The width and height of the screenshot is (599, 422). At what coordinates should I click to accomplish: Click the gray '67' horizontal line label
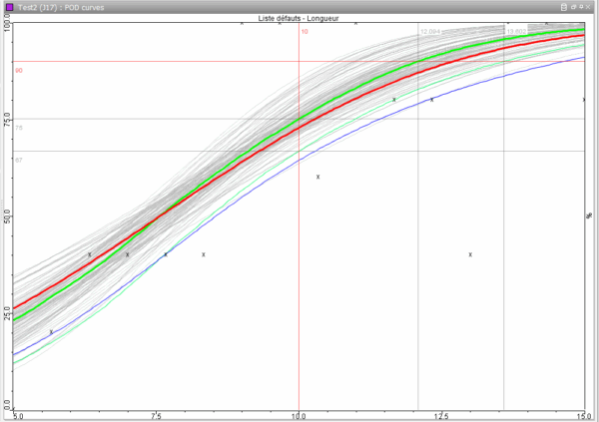[19, 161]
